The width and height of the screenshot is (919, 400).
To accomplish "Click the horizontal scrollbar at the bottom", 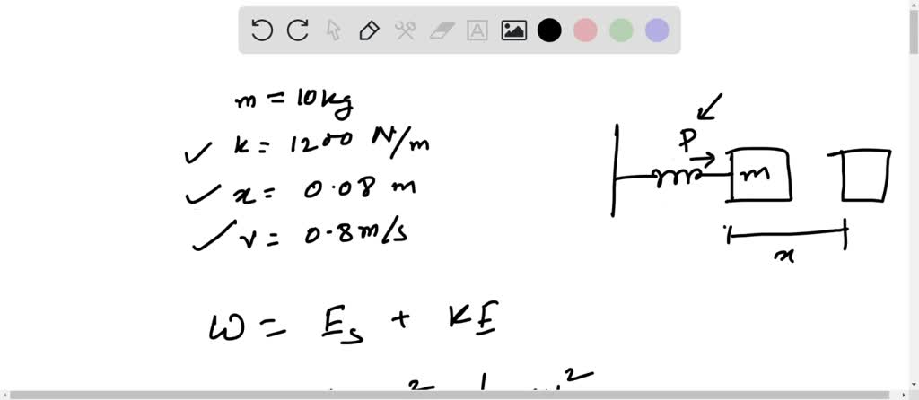I will 459,395.
